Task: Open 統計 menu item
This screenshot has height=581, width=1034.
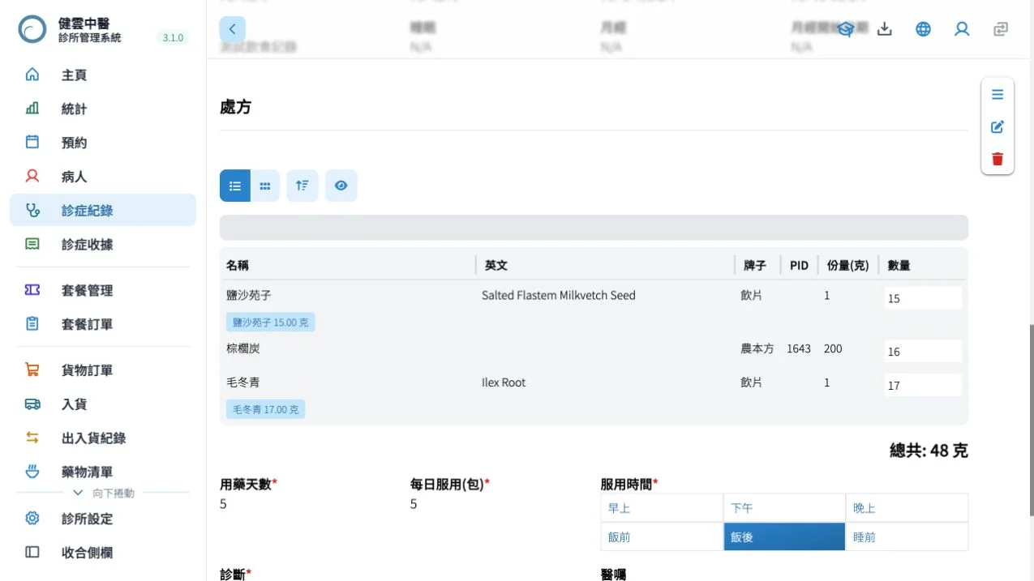Action: (x=103, y=109)
